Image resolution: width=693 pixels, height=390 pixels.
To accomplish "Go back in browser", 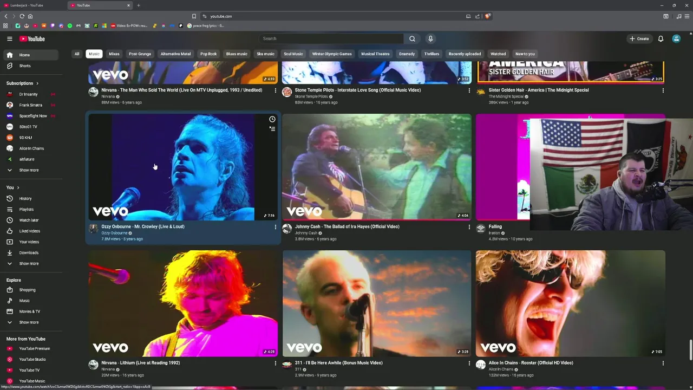I will point(6,16).
